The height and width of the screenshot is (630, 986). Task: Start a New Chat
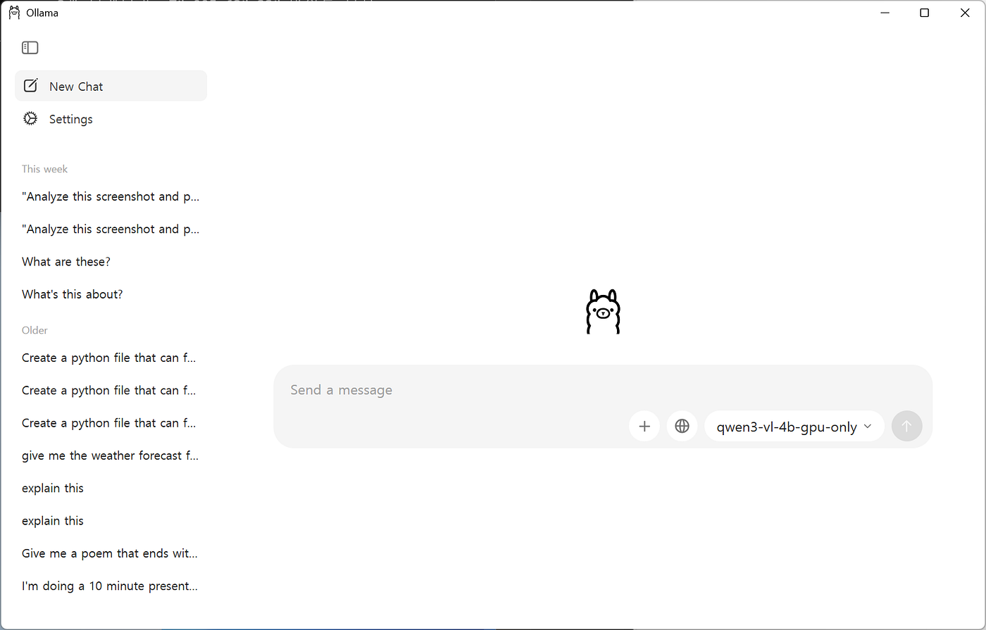pyautogui.click(x=111, y=86)
